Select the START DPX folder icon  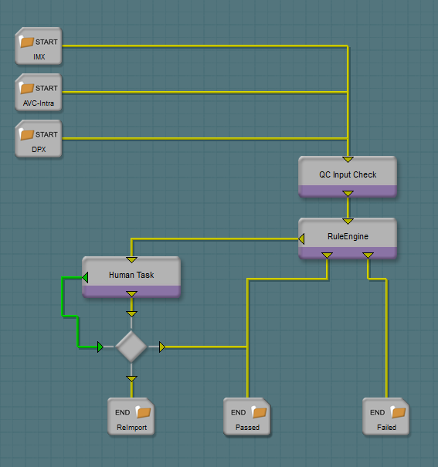(x=26, y=134)
